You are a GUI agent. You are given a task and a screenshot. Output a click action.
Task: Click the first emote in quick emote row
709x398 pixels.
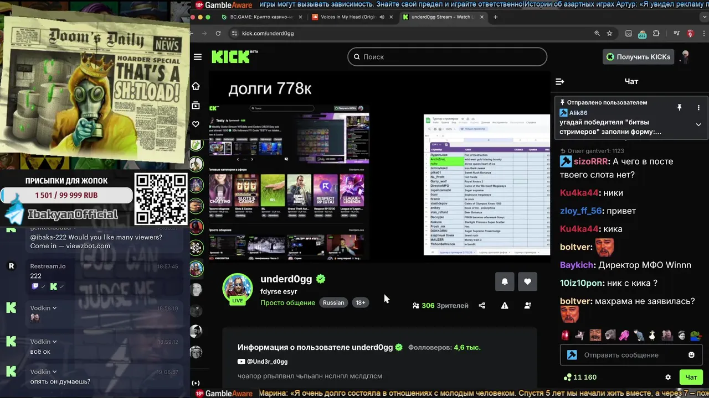point(566,335)
